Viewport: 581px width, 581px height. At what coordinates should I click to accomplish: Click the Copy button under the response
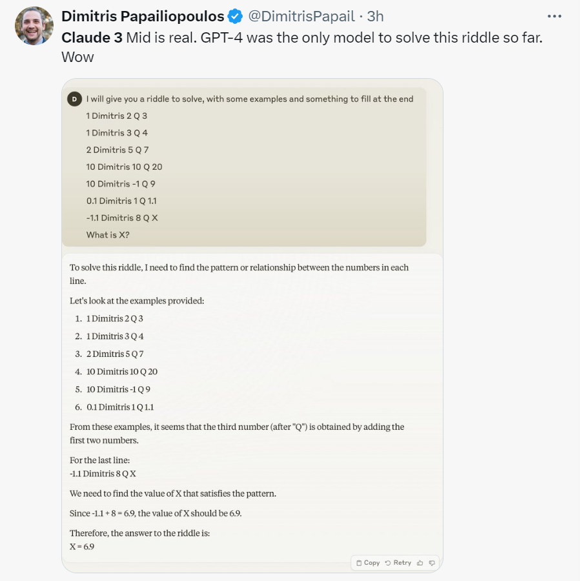pyautogui.click(x=368, y=563)
